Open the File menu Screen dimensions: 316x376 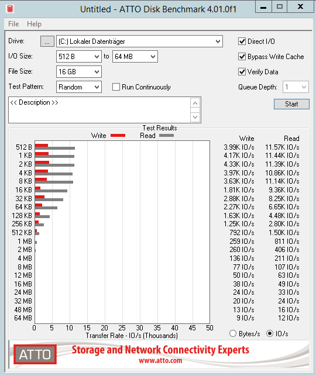tap(13, 24)
